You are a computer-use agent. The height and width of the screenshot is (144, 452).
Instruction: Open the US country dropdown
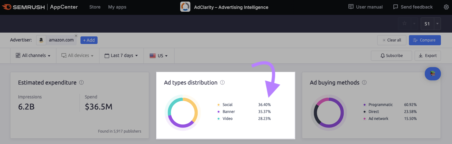click(159, 56)
